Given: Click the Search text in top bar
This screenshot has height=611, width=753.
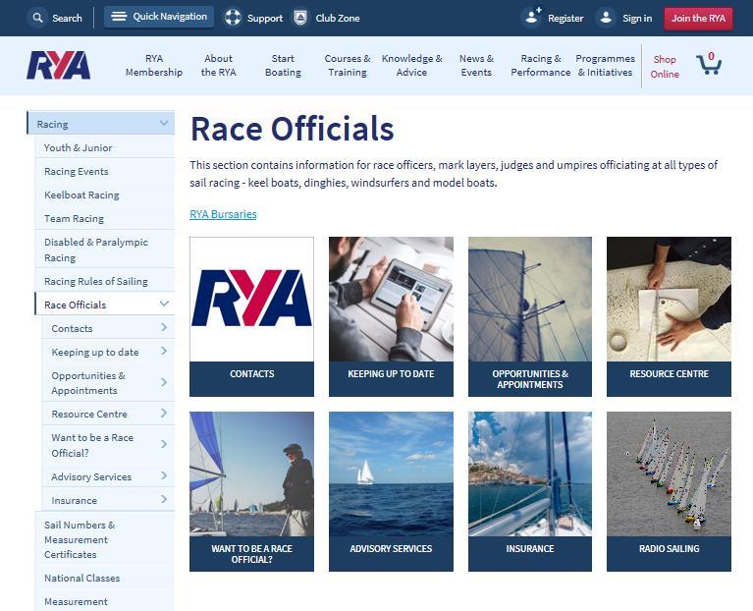Looking at the screenshot, I should [x=67, y=19].
